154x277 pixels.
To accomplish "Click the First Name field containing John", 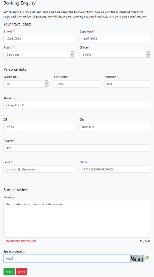I will pos(77,84).
